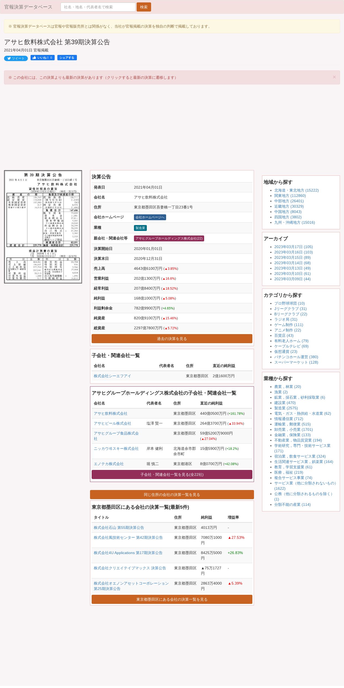The height and width of the screenshot is (688, 344).
Task: Open 宿泊業，飲食サービス業 (324) industry
Action: pyautogui.click(x=300, y=456)
